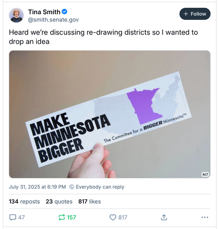Open the Tina Smith display name link
The image size is (218, 229).
[44, 12]
